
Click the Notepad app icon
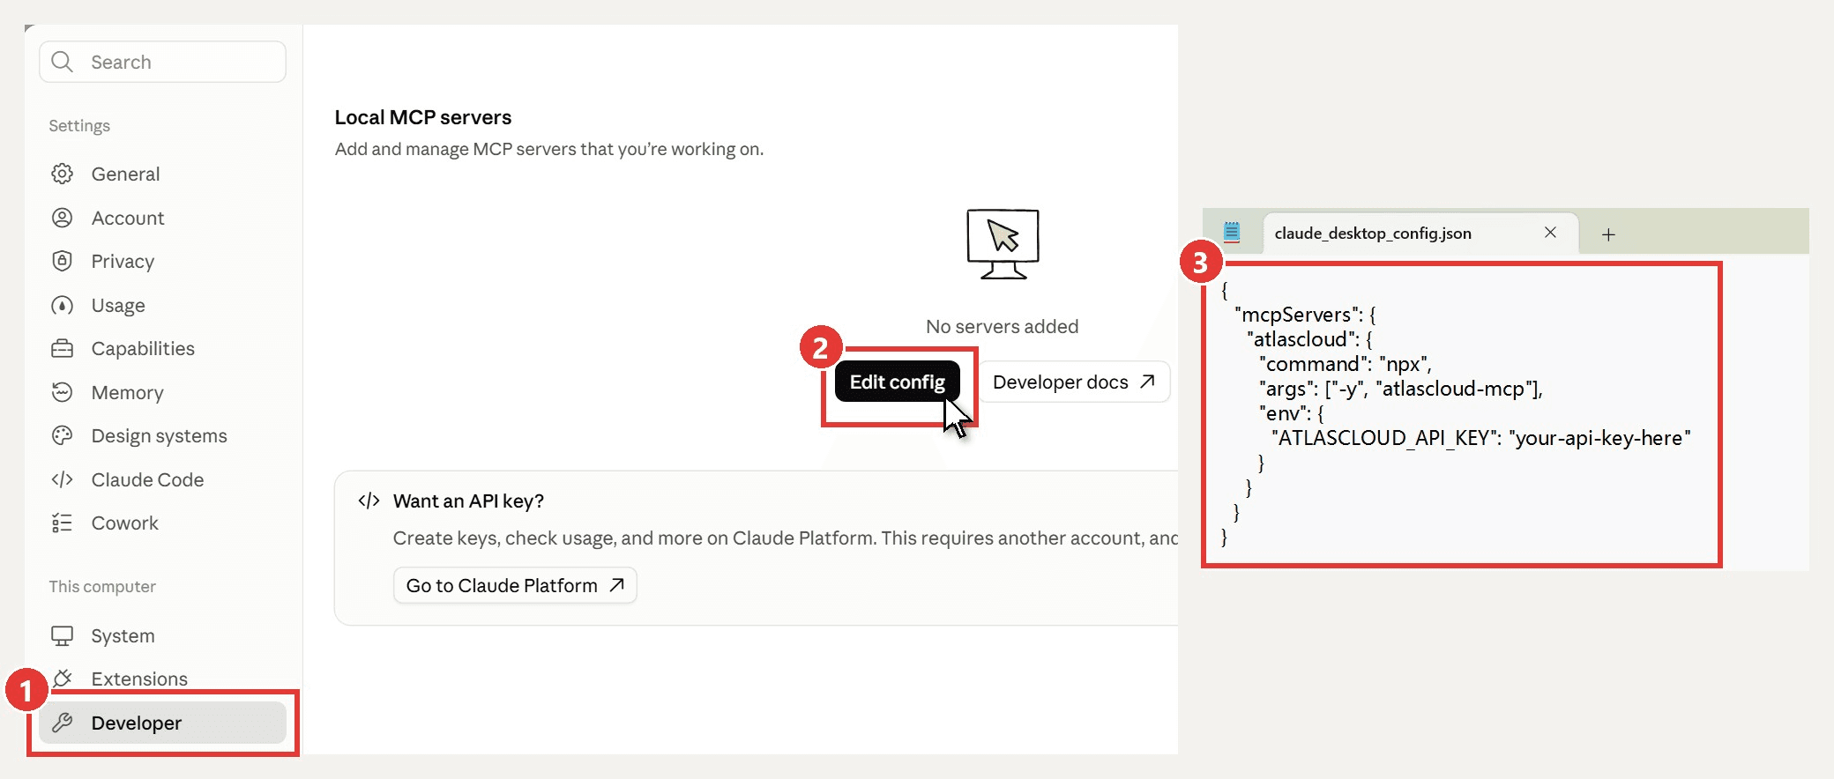click(x=1232, y=233)
